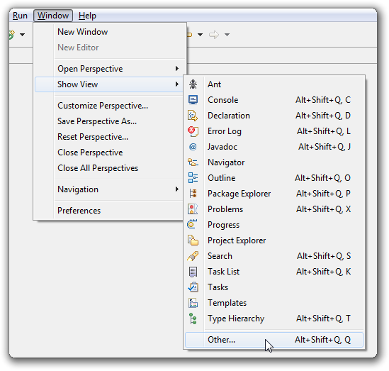Click the Error Log red icon
This screenshot has width=389, height=371.
[193, 131]
